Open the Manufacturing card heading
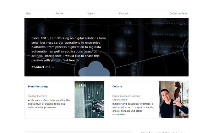Image resolution: width=213 pixels, height=133 pixels. 38,87
